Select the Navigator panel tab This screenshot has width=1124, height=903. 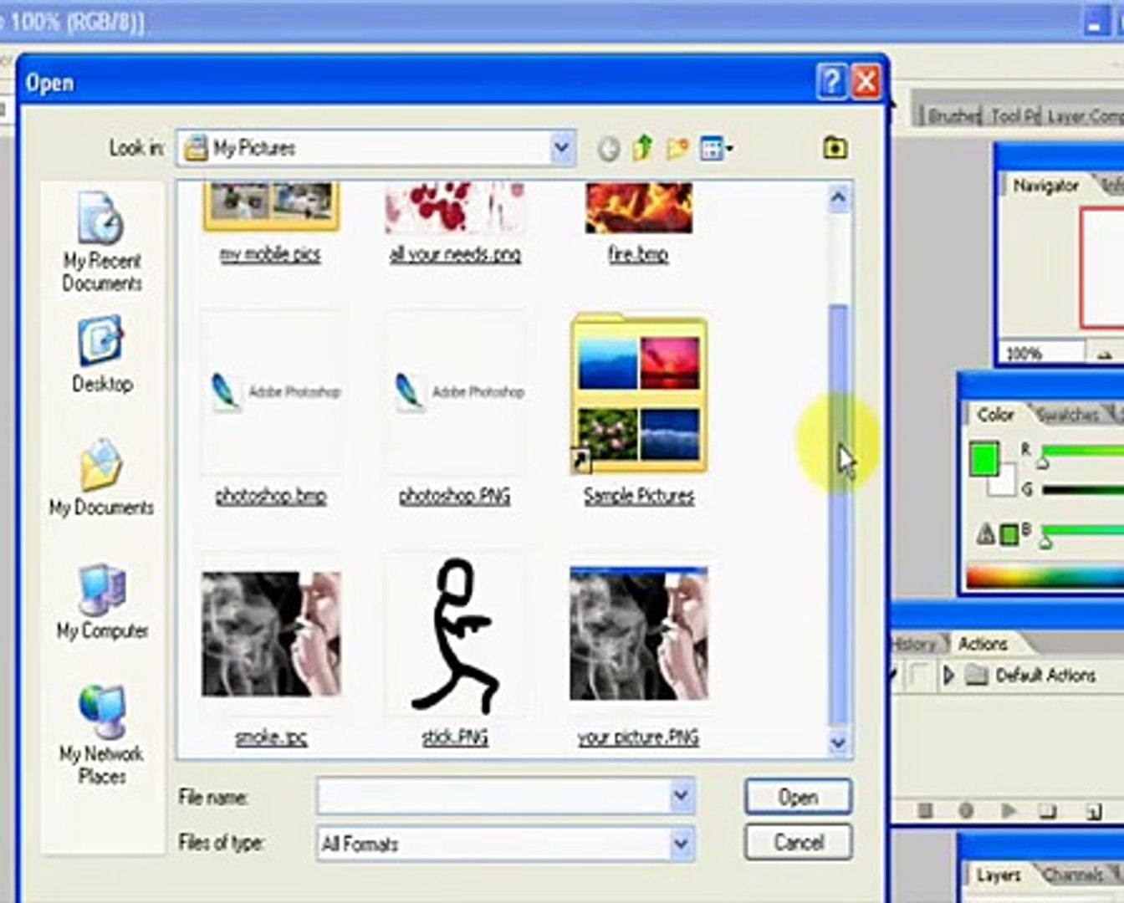tap(1045, 186)
